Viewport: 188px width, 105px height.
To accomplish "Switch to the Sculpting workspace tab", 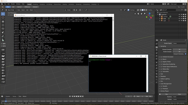I will (x=42, y=4).
